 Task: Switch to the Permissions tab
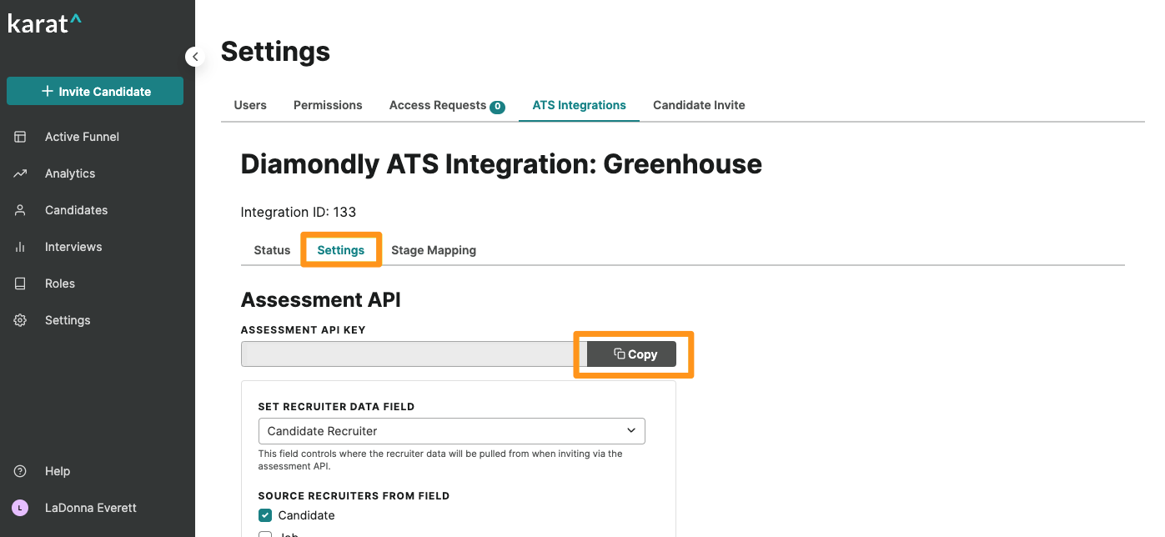(328, 105)
